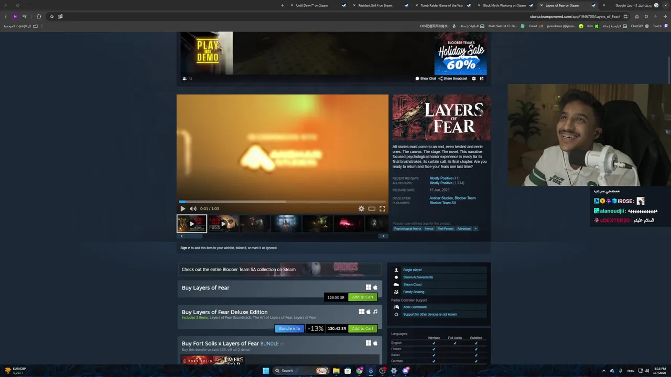This screenshot has height=377, width=671.
Task: Open Windows Start menu
Action: [x=266, y=371]
